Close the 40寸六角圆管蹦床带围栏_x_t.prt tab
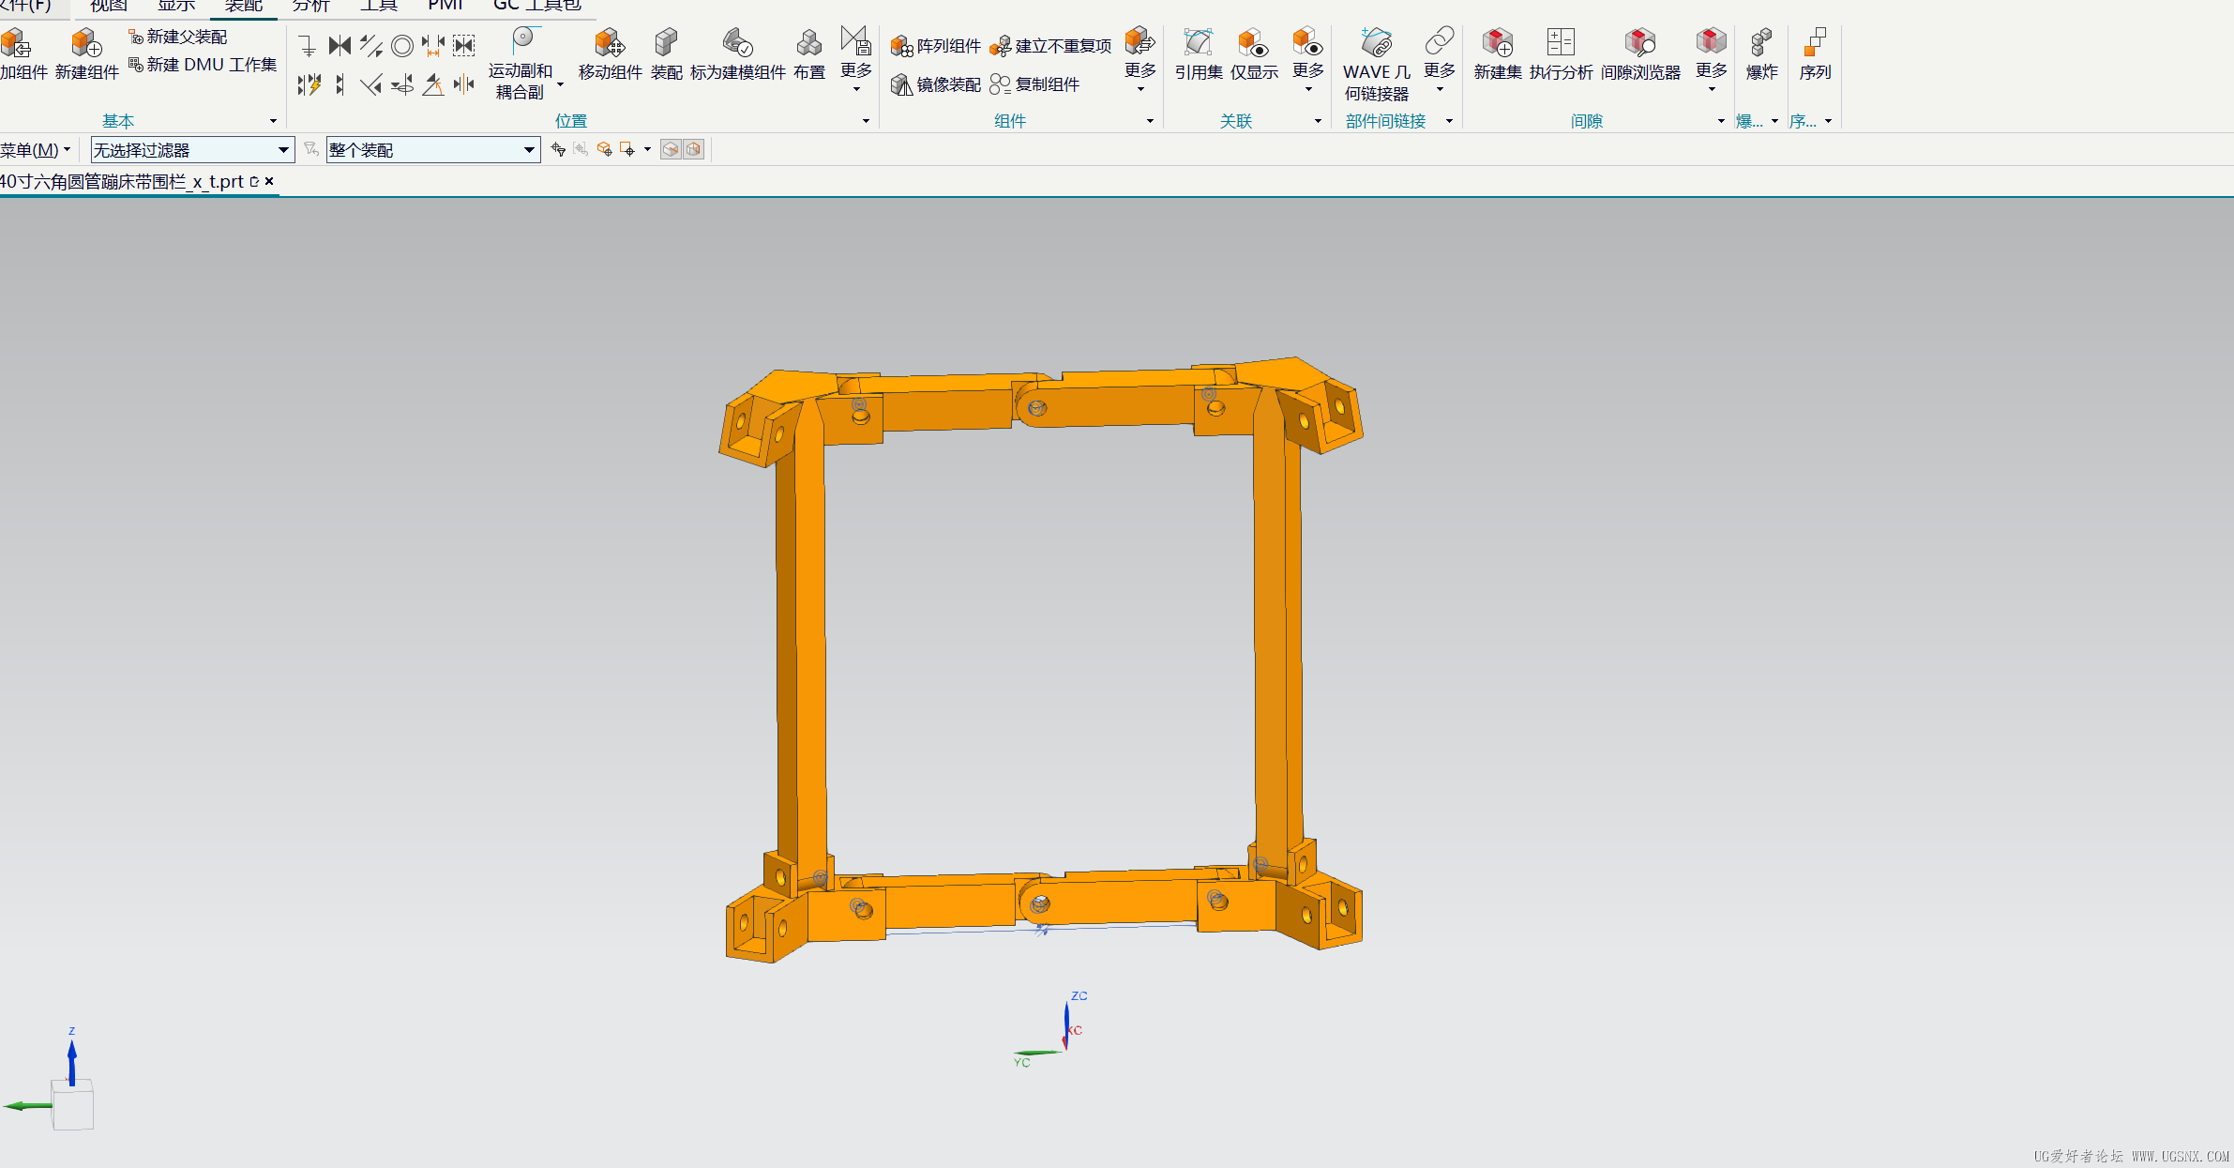The height and width of the screenshot is (1168, 2234). (x=269, y=181)
